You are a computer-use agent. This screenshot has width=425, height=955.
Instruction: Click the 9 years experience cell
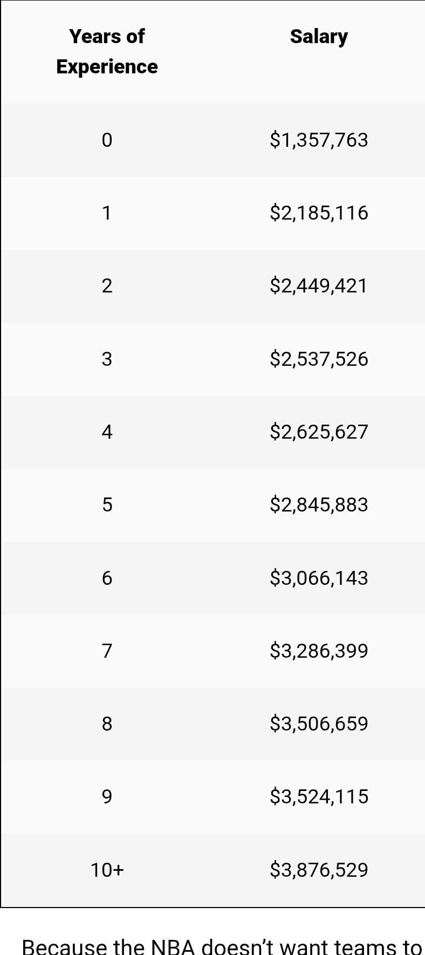(x=107, y=797)
